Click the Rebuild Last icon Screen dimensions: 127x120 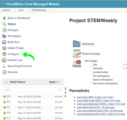(4, 60)
